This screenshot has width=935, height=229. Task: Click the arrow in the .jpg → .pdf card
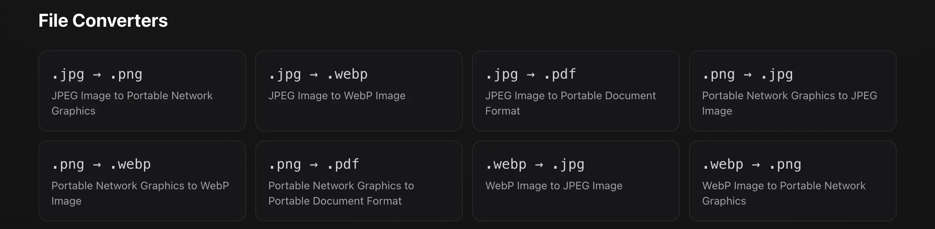coord(531,74)
